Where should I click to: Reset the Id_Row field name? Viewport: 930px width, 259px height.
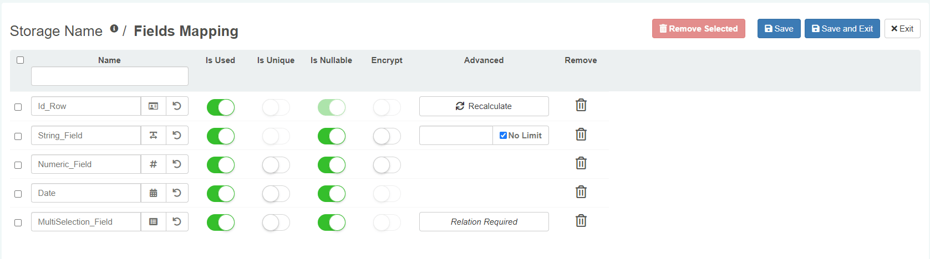tap(177, 106)
